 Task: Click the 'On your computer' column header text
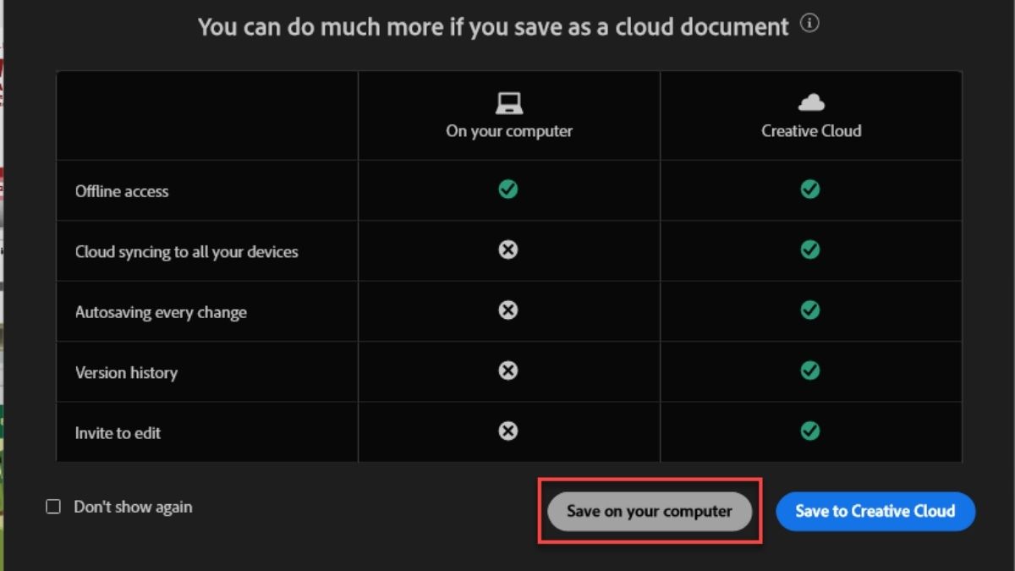509,131
